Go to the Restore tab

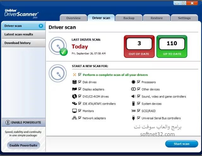[x=157, y=18]
